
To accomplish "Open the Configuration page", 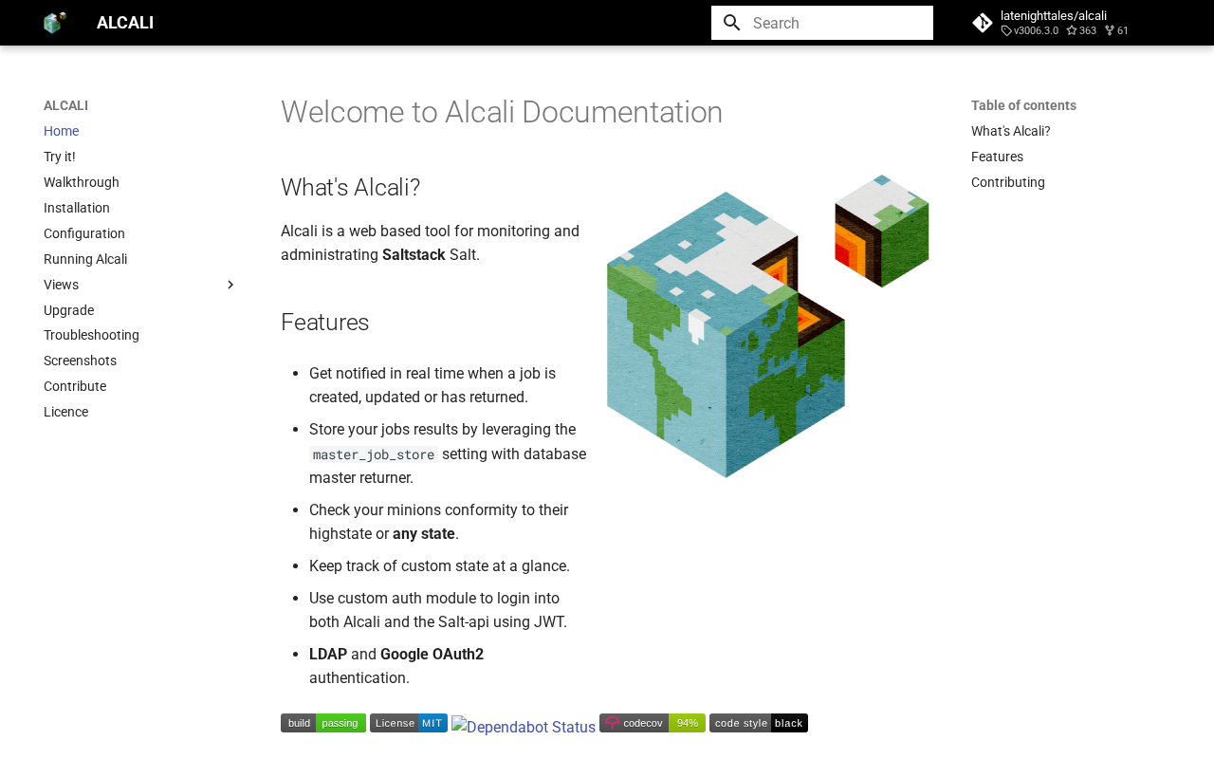I will point(84,233).
